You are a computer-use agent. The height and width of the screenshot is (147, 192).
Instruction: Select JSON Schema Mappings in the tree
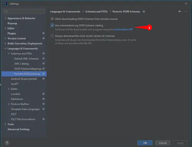tap(28, 69)
